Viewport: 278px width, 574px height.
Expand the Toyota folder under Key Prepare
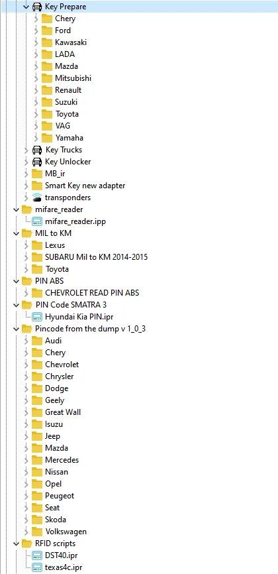click(36, 114)
